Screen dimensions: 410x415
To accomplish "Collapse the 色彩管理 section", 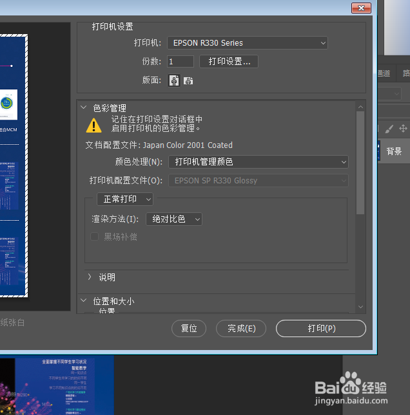I will [84, 107].
